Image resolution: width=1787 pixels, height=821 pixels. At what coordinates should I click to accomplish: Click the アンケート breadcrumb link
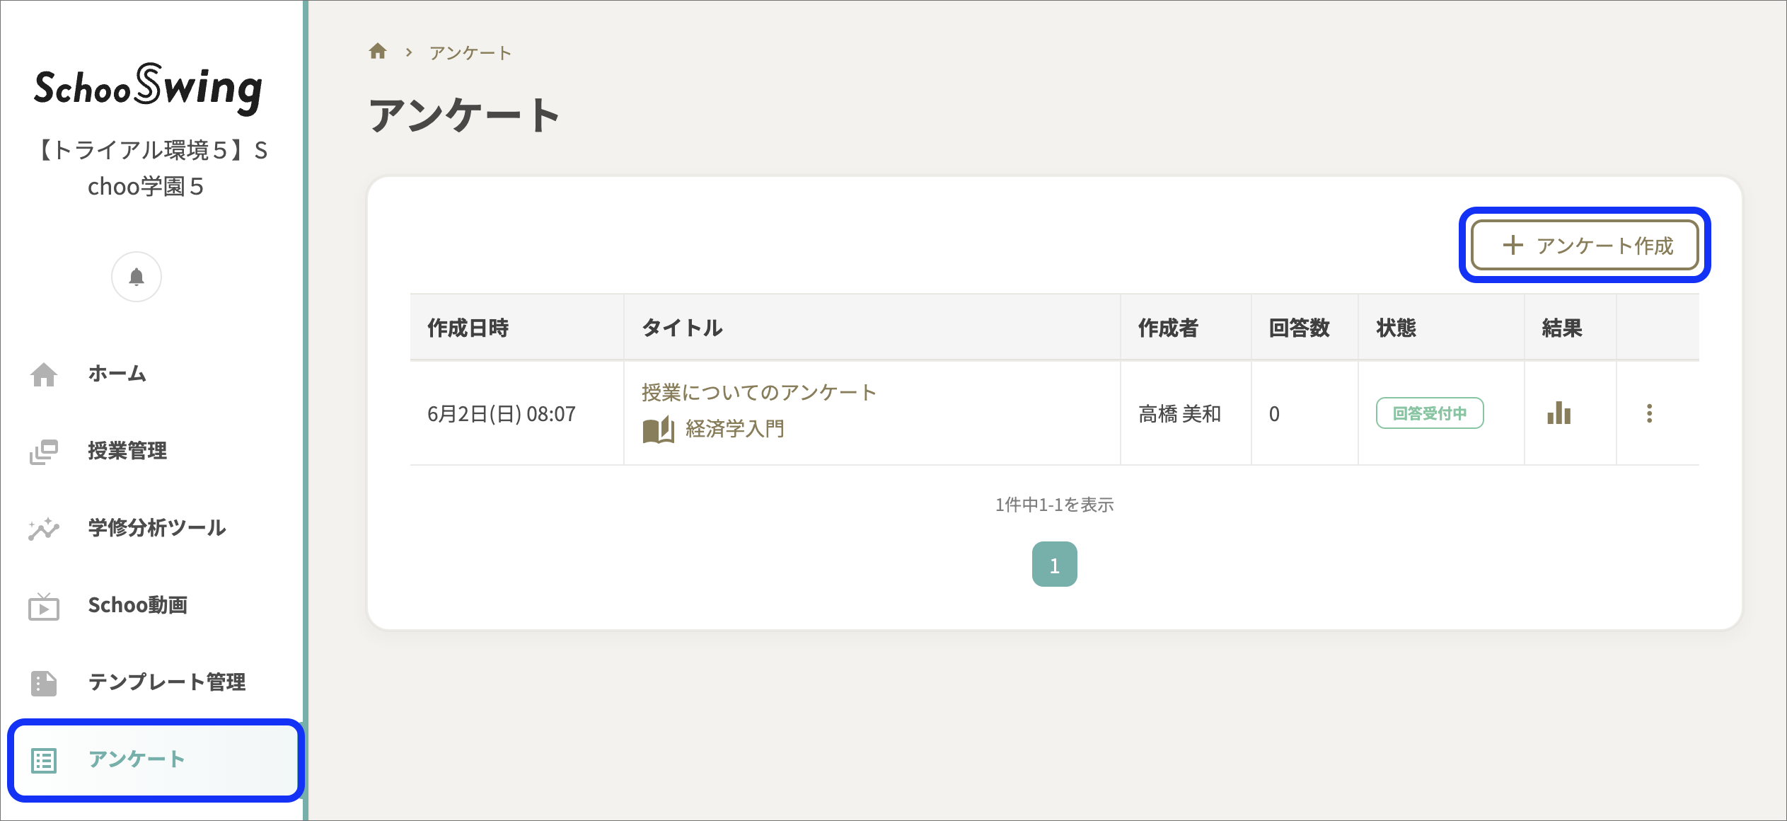click(x=469, y=52)
